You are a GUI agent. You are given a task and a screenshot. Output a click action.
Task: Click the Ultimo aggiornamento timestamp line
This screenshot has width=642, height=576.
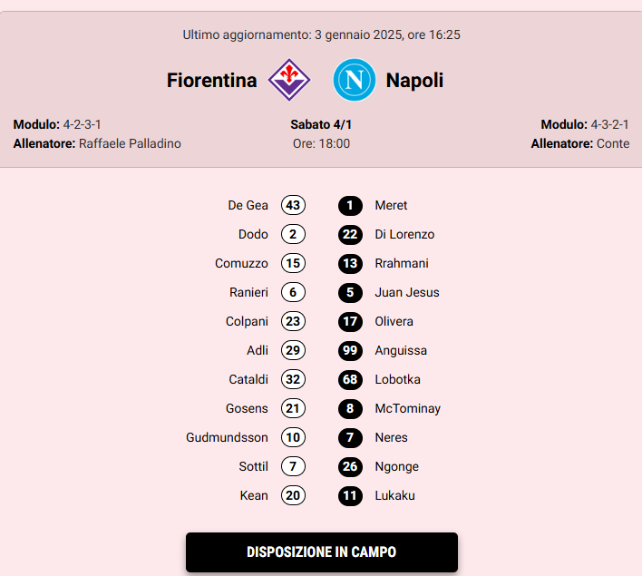[321, 35]
